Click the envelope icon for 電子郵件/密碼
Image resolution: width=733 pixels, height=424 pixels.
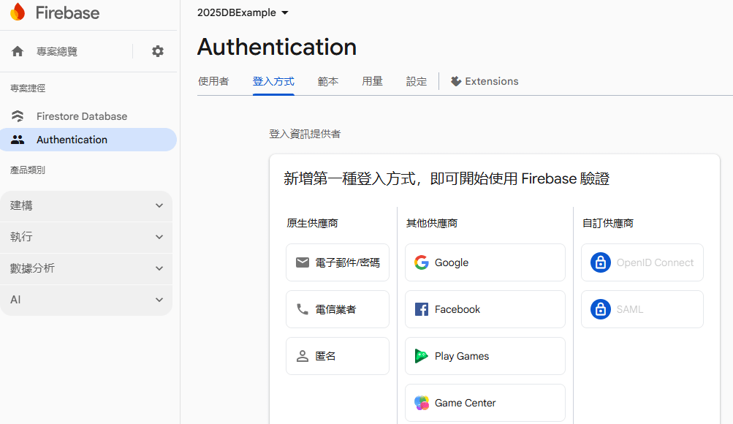coord(303,262)
